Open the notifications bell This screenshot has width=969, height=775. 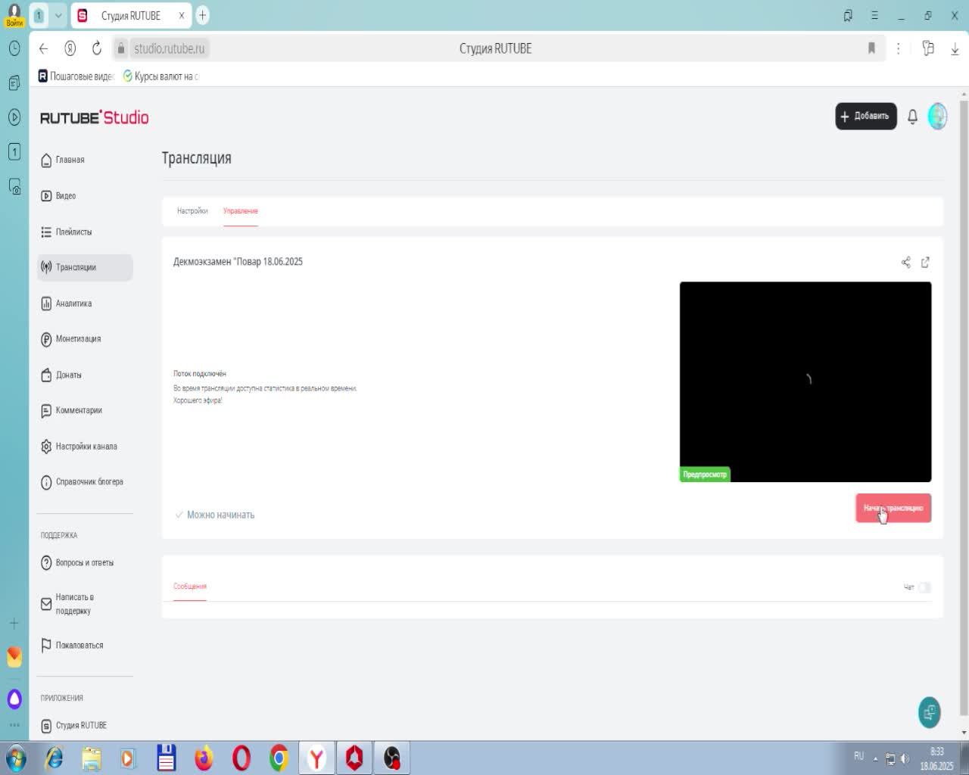click(x=913, y=117)
